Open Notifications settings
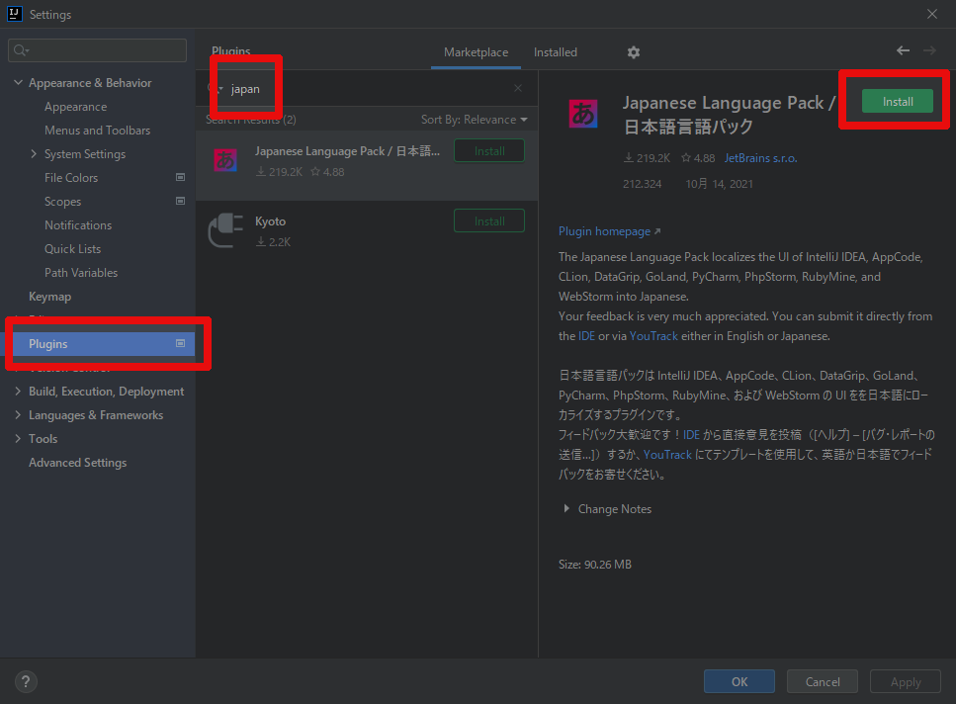The height and width of the screenshot is (704, 956). click(78, 225)
